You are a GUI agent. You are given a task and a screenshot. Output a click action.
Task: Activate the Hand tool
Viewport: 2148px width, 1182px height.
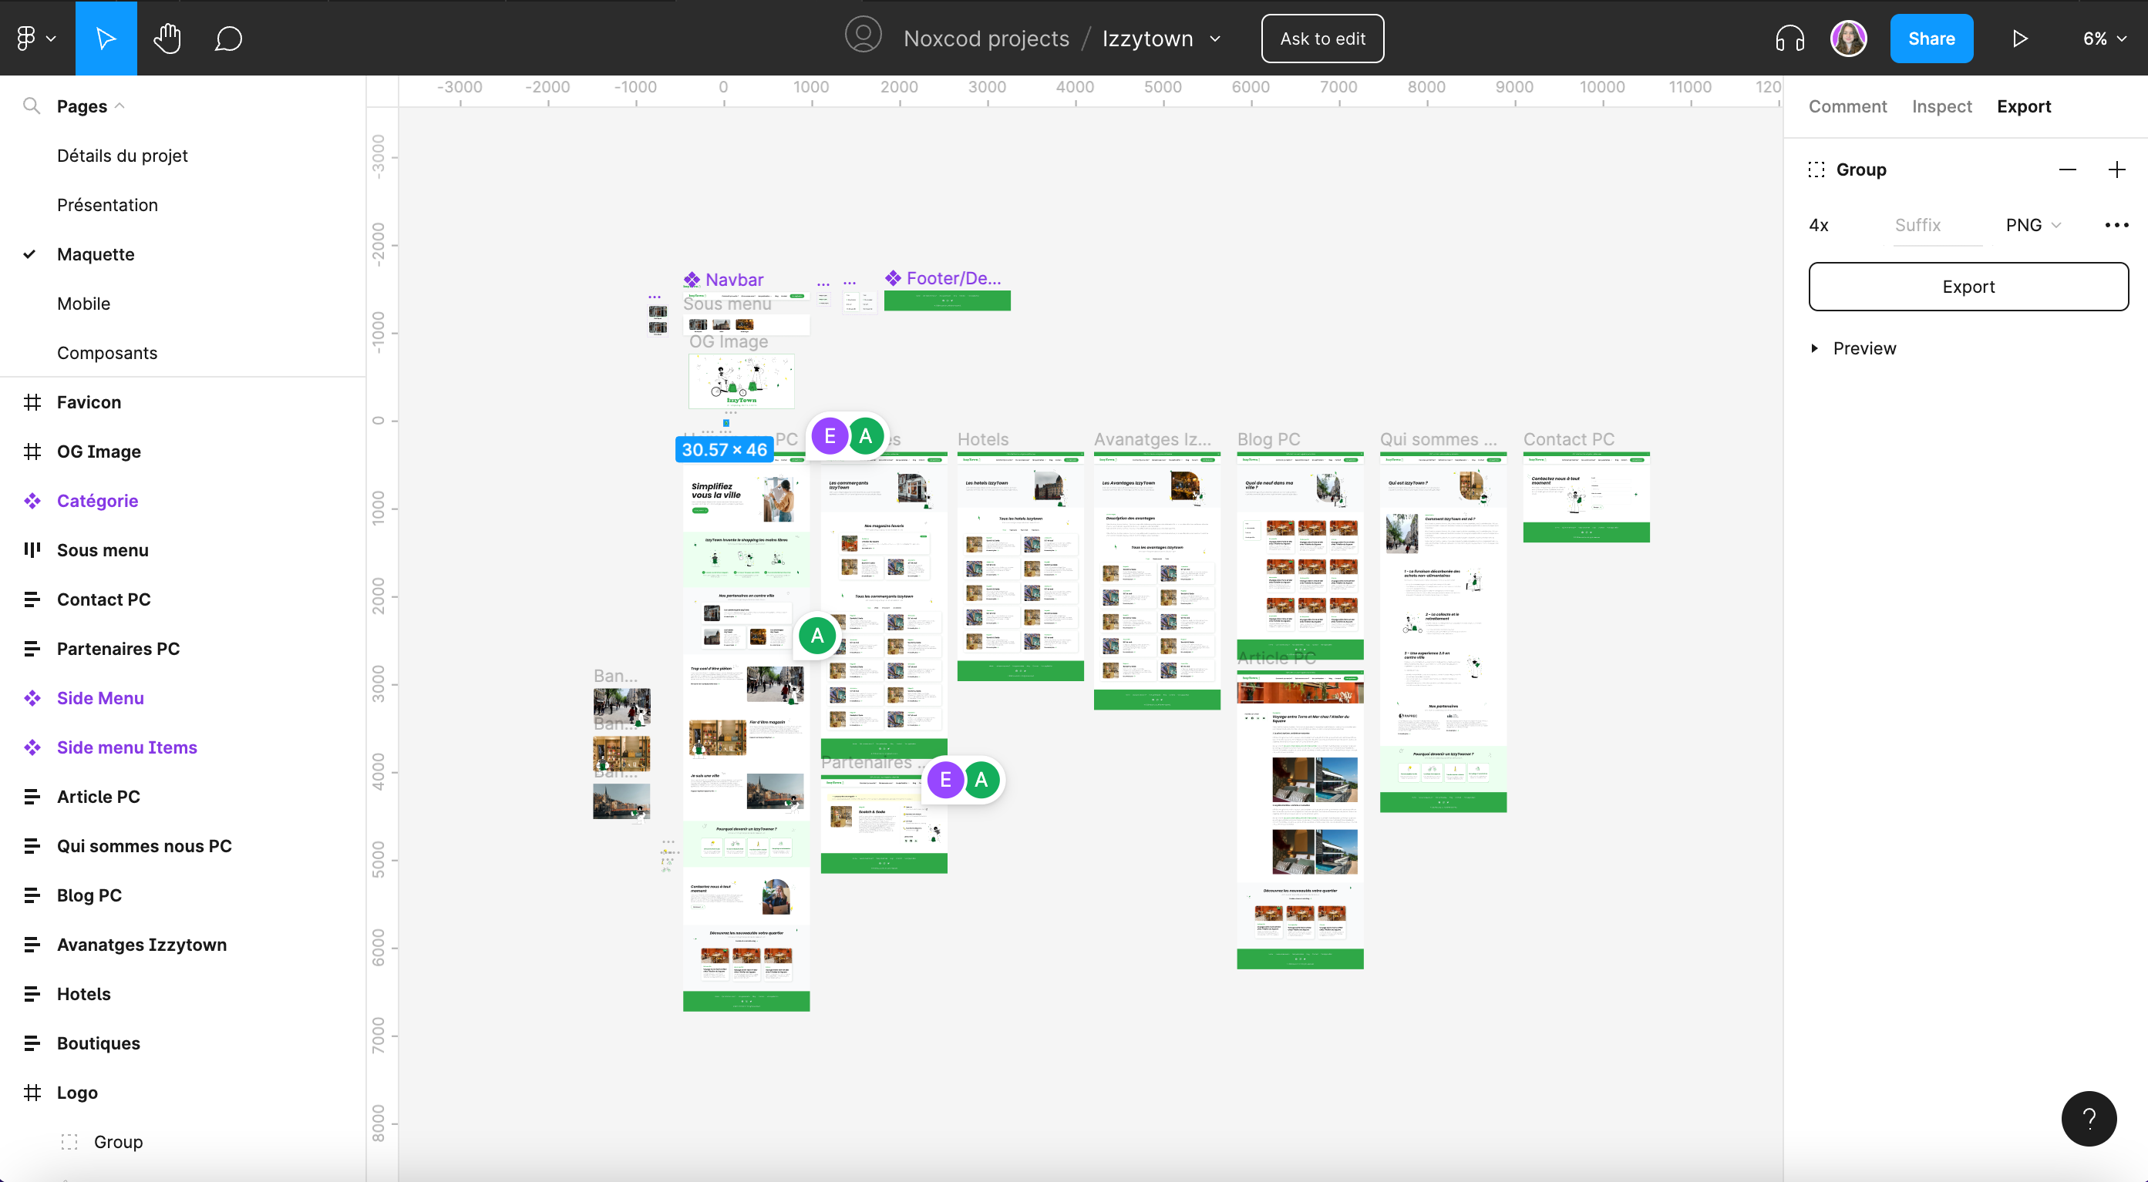(x=167, y=38)
